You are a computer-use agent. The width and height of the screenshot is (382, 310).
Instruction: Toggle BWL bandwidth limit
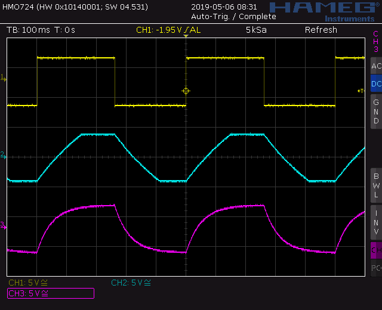tap(375, 185)
